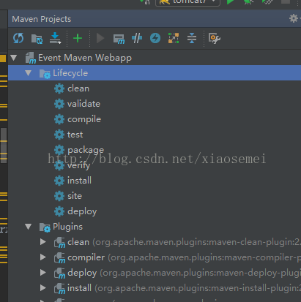Select maven-compiler-plugin row
Viewport: 301px width, 302px height.
(x=155, y=257)
